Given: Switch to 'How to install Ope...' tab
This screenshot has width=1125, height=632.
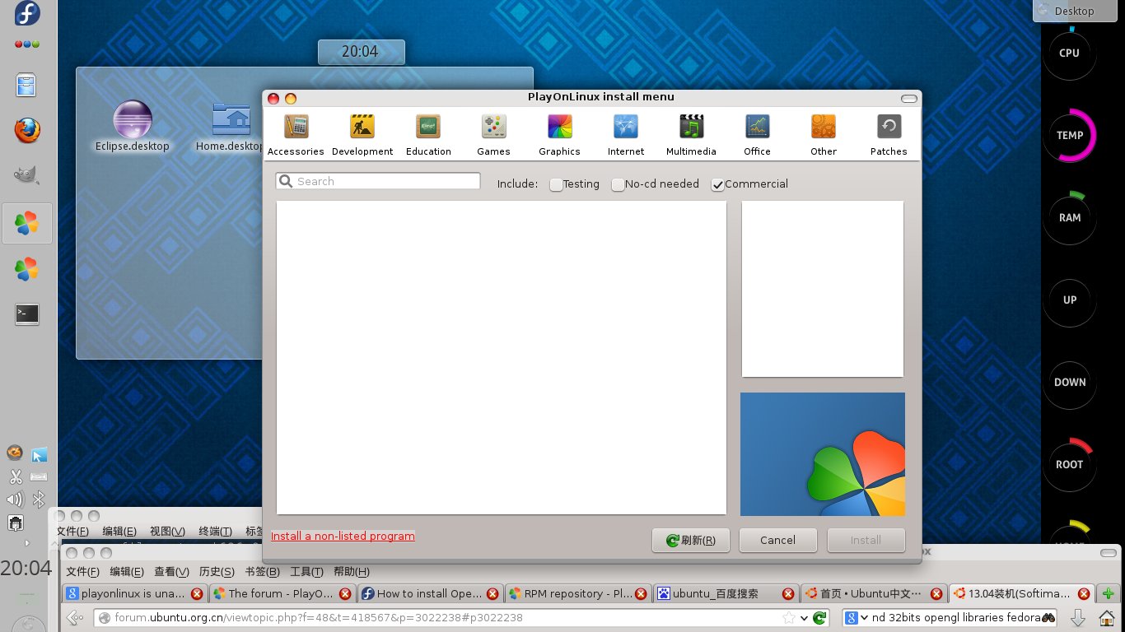Looking at the screenshot, I should tap(430, 593).
